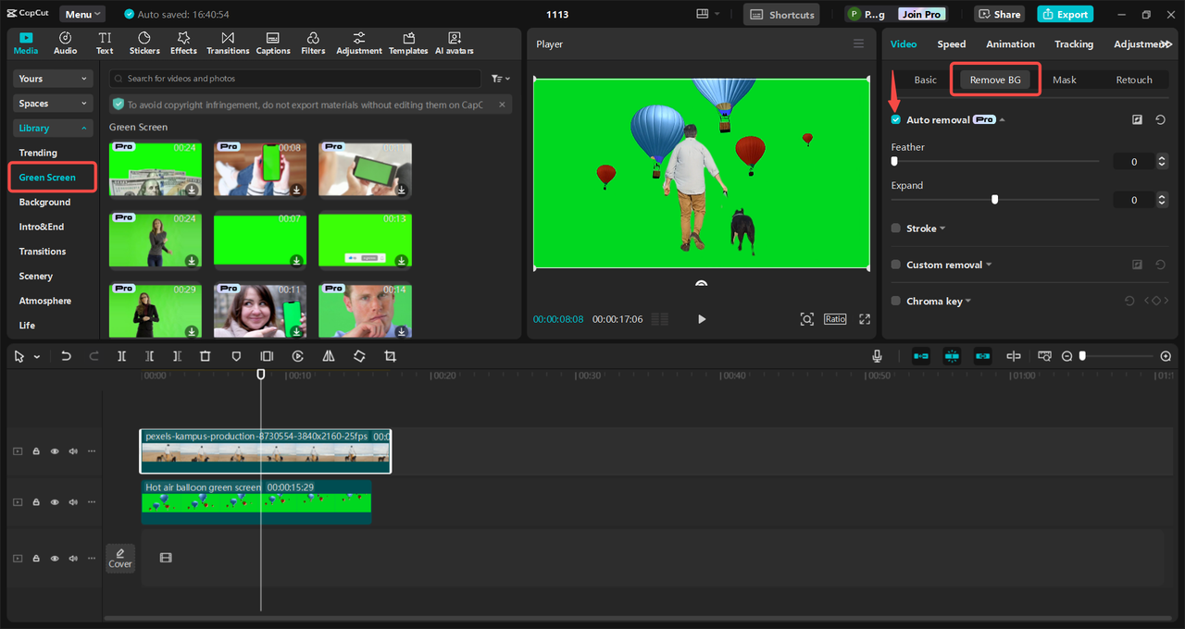
Task: Open the Text panel
Action: [105, 43]
